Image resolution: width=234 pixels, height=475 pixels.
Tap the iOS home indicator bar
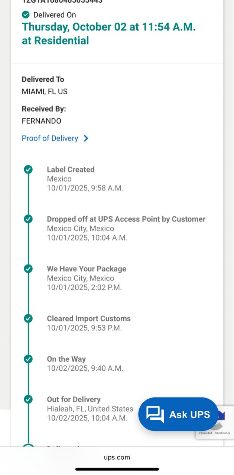click(117, 469)
